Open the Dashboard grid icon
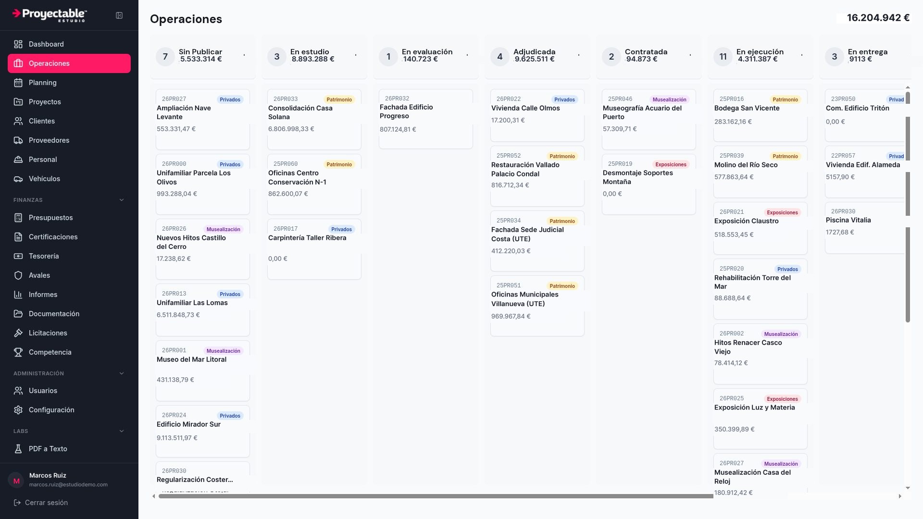This screenshot has height=519, width=923. [18, 44]
